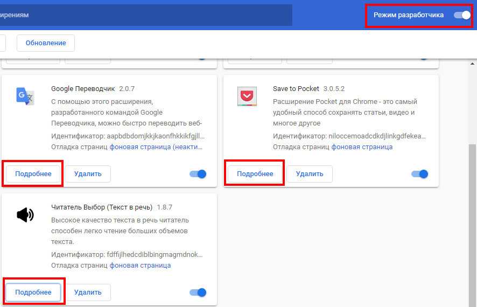The image size is (477, 307).
Task: Select the Читатель Выбор (Текст в речь) title
Action: (x=102, y=207)
